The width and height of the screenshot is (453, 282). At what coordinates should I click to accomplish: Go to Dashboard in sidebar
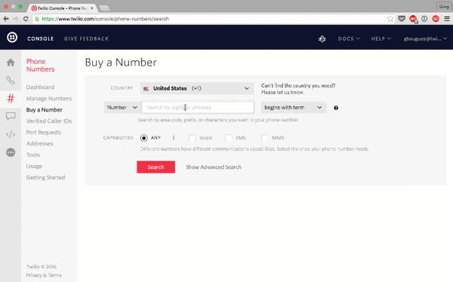40,87
